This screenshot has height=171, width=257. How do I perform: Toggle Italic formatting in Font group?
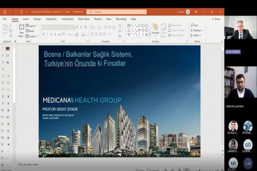click(x=47, y=34)
